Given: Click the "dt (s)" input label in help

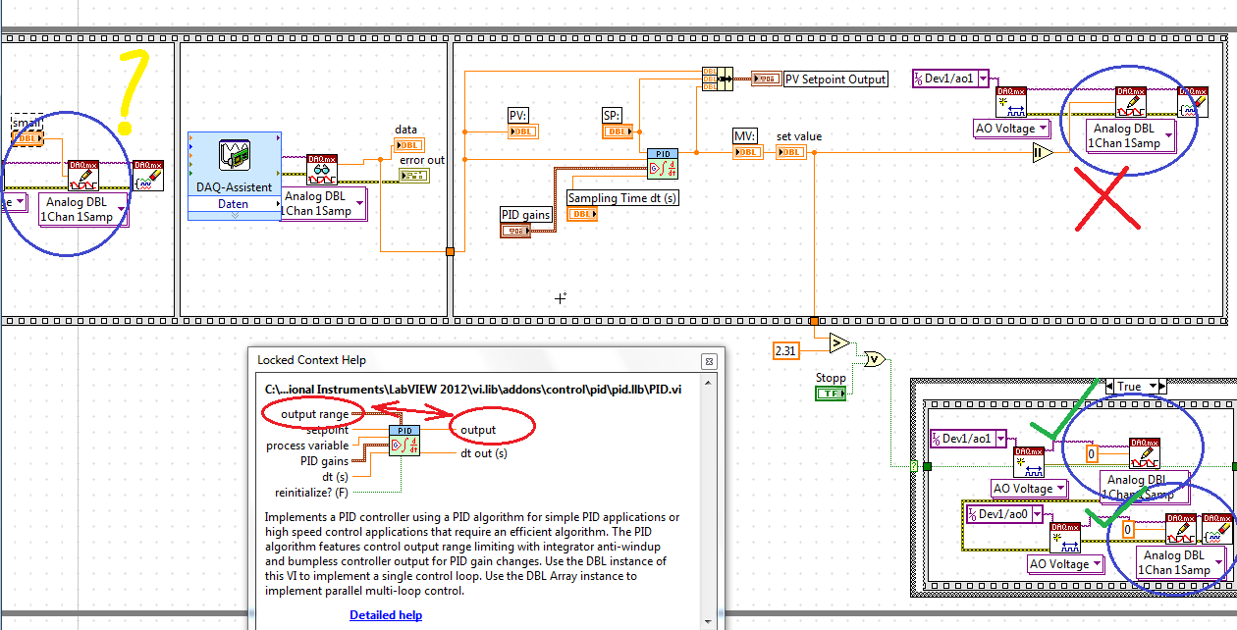Looking at the screenshot, I should pos(335,477).
